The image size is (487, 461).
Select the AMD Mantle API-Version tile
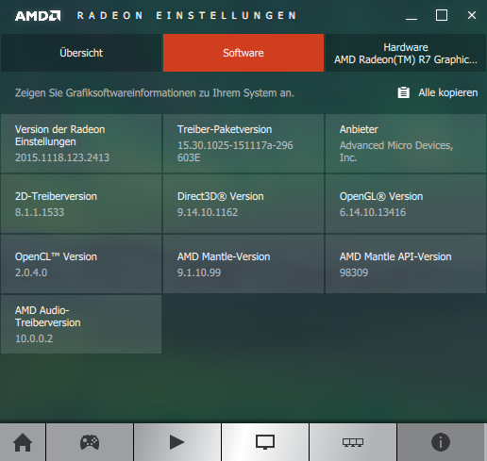pos(406,264)
